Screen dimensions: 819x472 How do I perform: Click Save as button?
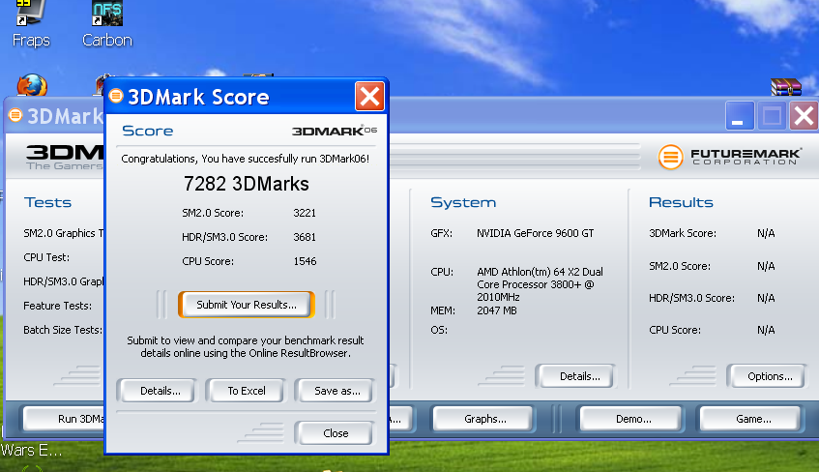(336, 391)
